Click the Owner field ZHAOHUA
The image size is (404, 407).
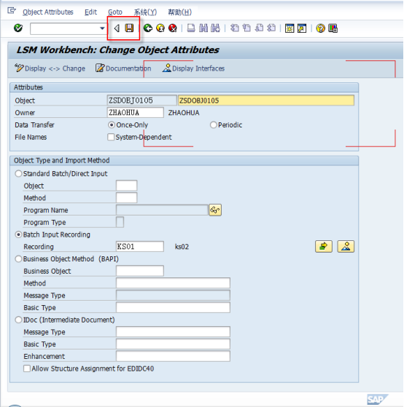135,113
